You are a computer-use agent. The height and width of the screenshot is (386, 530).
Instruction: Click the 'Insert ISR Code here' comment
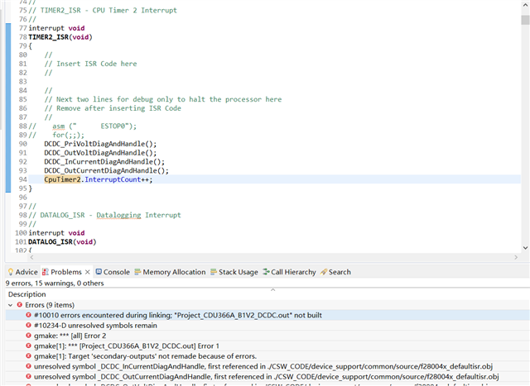pyautogui.click(x=90, y=64)
